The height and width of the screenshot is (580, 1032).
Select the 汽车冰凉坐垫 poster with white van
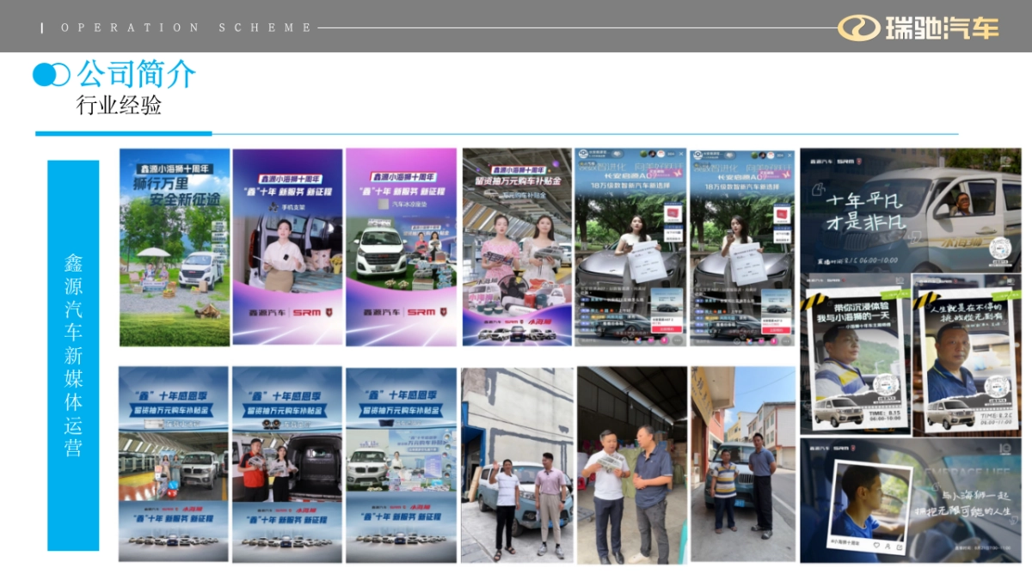[x=401, y=247]
